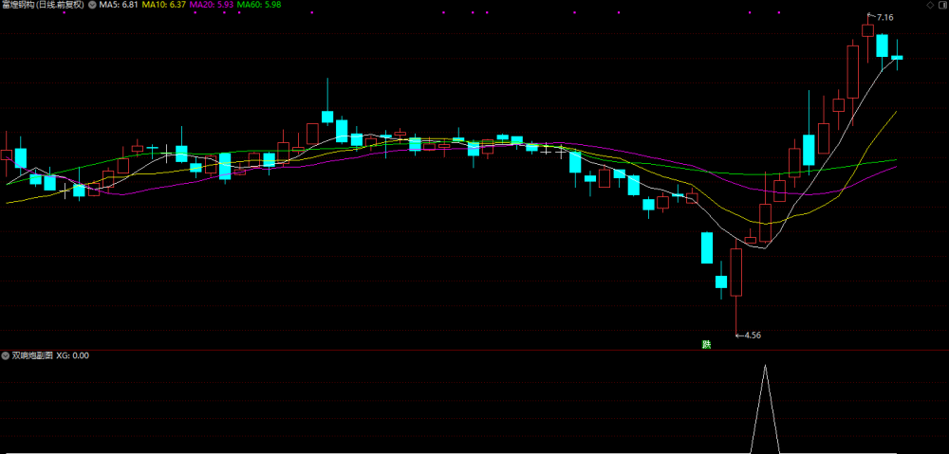The width and height of the screenshot is (949, 454).
Task: Click the XG: 0.00 value
Action: click(73, 355)
